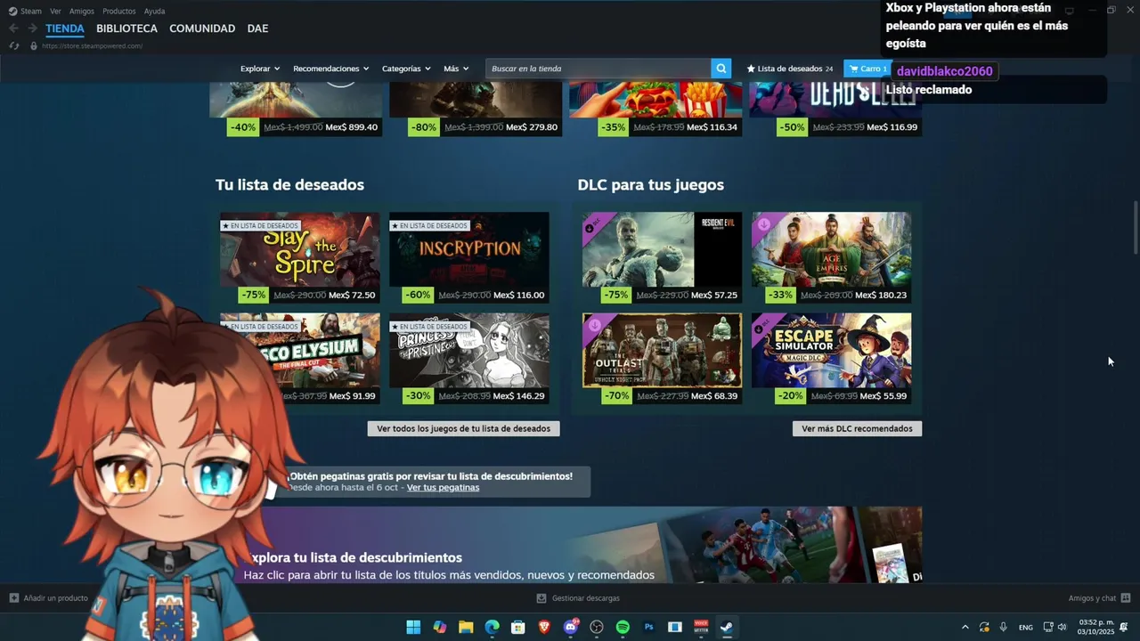The width and height of the screenshot is (1140, 641).
Task: Open Lista de deseados star link
Action: pos(789,69)
